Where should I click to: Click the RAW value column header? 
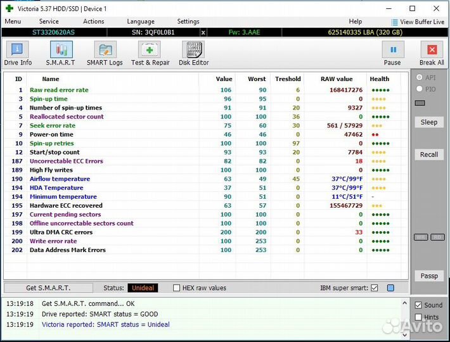pyautogui.click(x=337, y=79)
